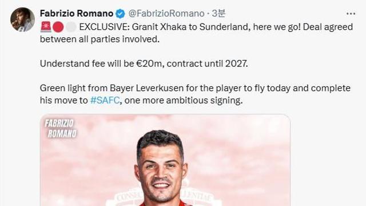Open the tweet's 3분 timestamp

pos(218,14)
